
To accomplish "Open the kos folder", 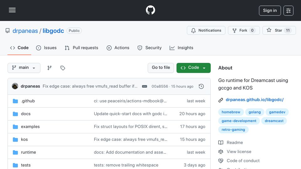I will pos(24,140).
